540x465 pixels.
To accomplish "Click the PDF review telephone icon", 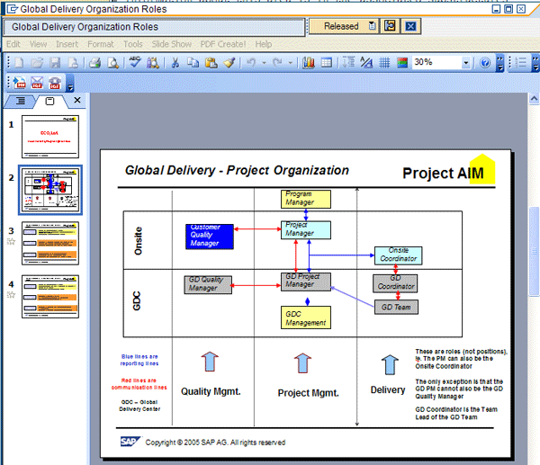I will tap(55, 83).
